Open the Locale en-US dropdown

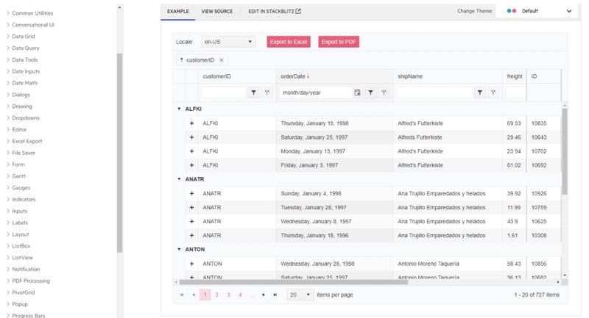click(x=228, y=42)
